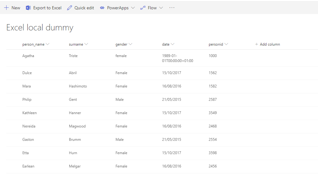This screenshot has width=318, height=174.
Task: Click the plus icon beside Add column
Action: point(257,44)
